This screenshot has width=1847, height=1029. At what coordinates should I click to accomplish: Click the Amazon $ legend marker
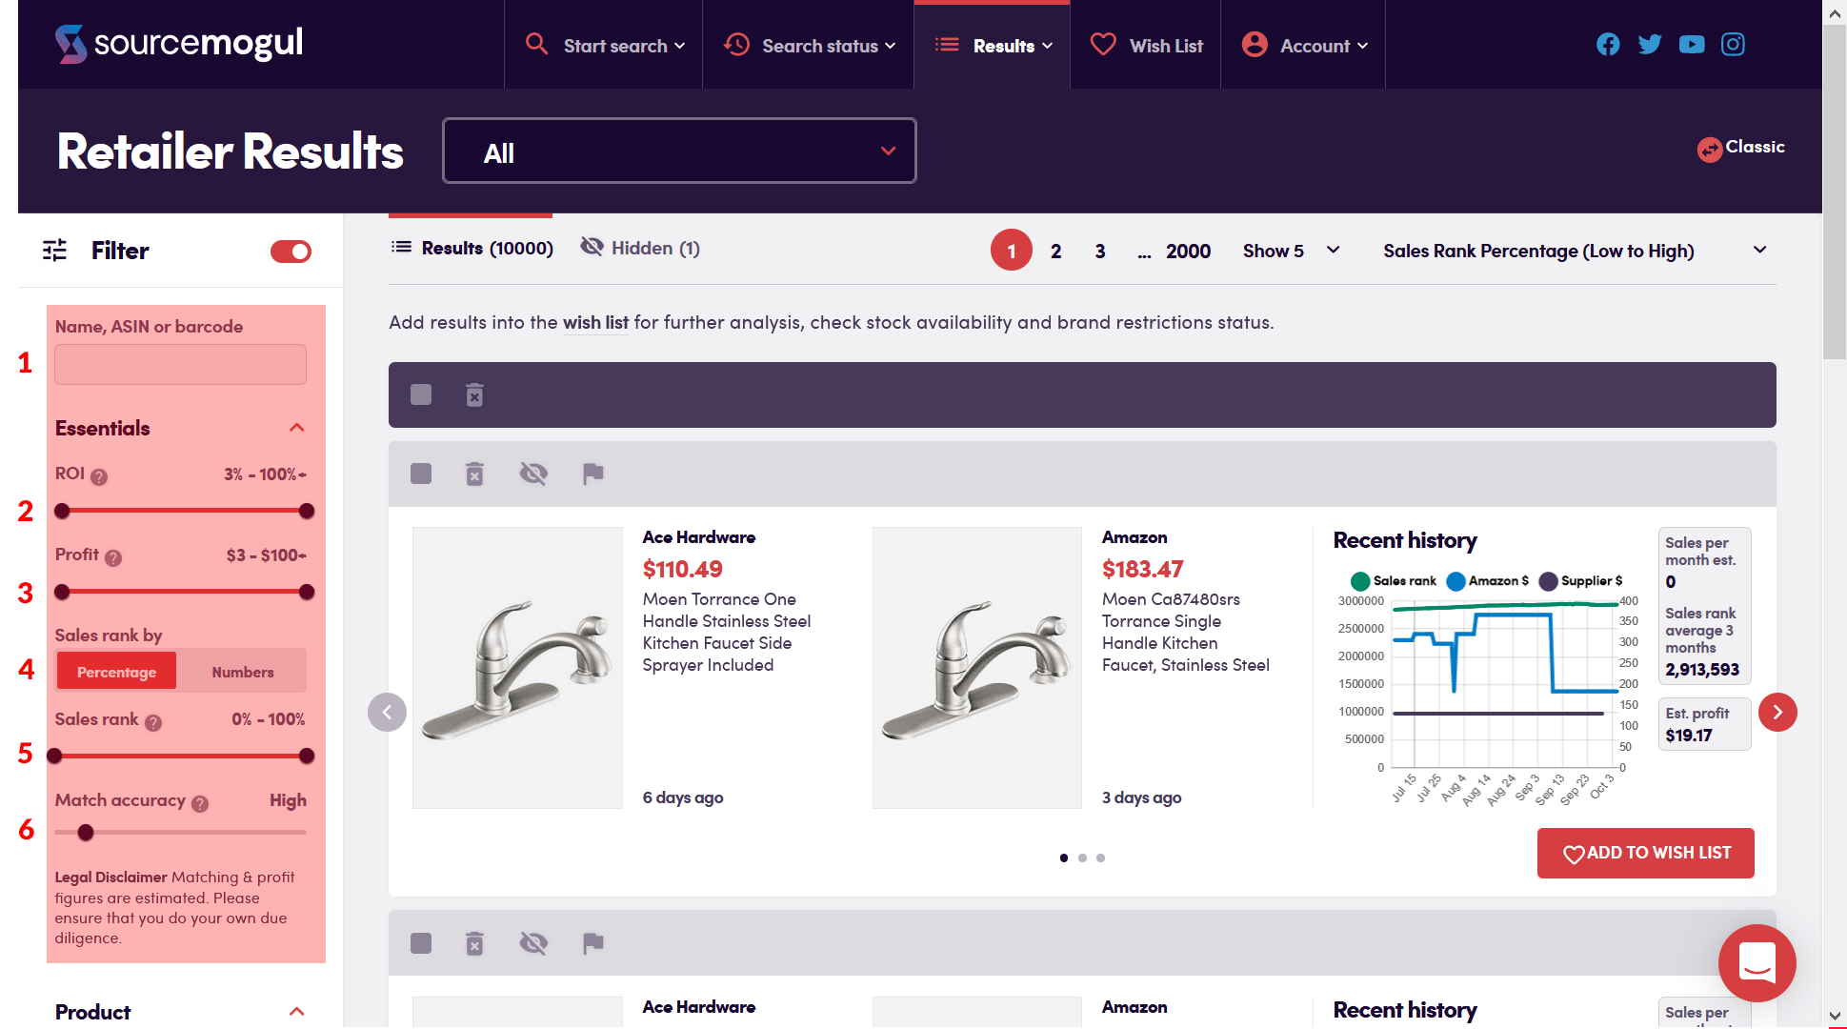tap(1456, 581)
